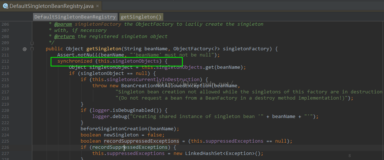Click line number 212 in the gutter

pos(5,61)
